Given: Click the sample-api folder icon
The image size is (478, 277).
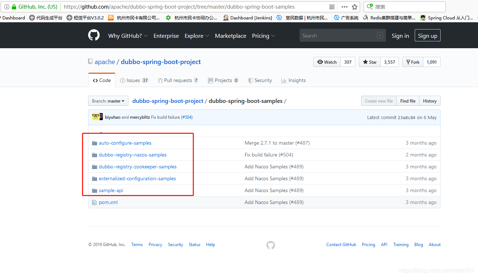Looking at the screenshot, I should [95, 191].
